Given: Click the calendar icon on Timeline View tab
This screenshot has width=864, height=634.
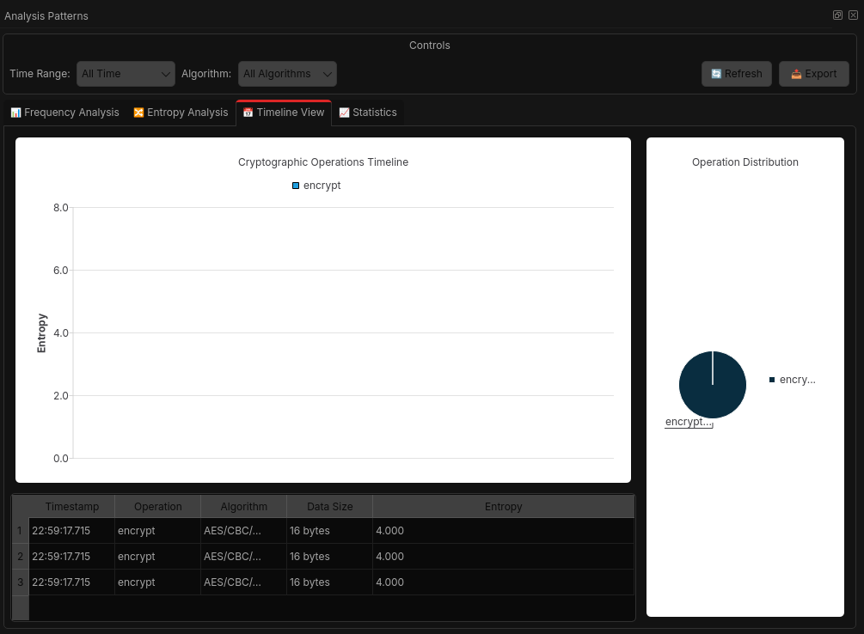Looking at the screenshot, I should (248, 112).
